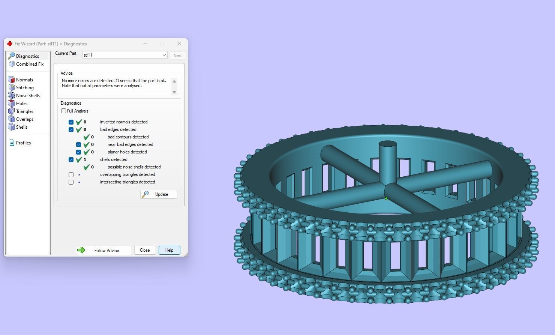This screenshot has width=555, height=335.
Task: Close the wizard with Close button
Action: pyautogui.click(x=145, y=250)
